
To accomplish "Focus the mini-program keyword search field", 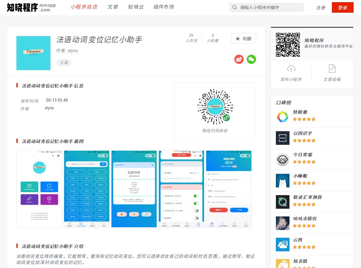I will click(x=269, y=7).
